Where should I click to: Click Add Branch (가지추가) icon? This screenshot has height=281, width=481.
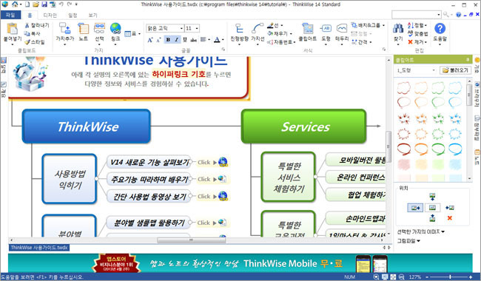pyautogui.click(x=64, y=29)
